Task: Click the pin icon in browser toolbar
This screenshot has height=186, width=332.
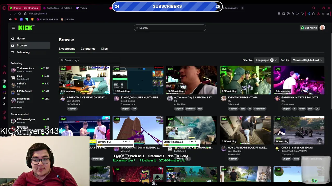Action: (x=279, y=14)
